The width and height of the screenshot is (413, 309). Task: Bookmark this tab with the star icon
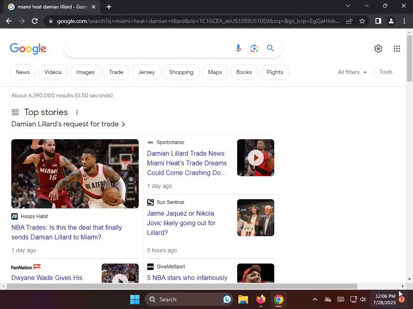[362, 21]
